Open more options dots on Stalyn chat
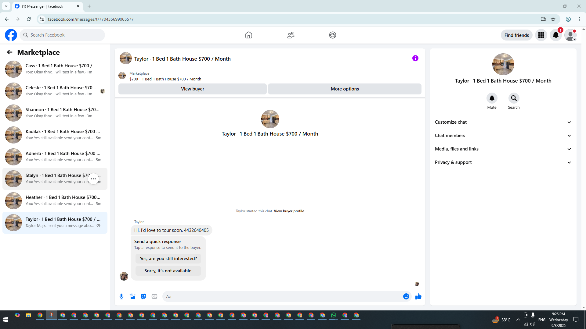This screenshot has width=586, height=329. click(93, 179)
